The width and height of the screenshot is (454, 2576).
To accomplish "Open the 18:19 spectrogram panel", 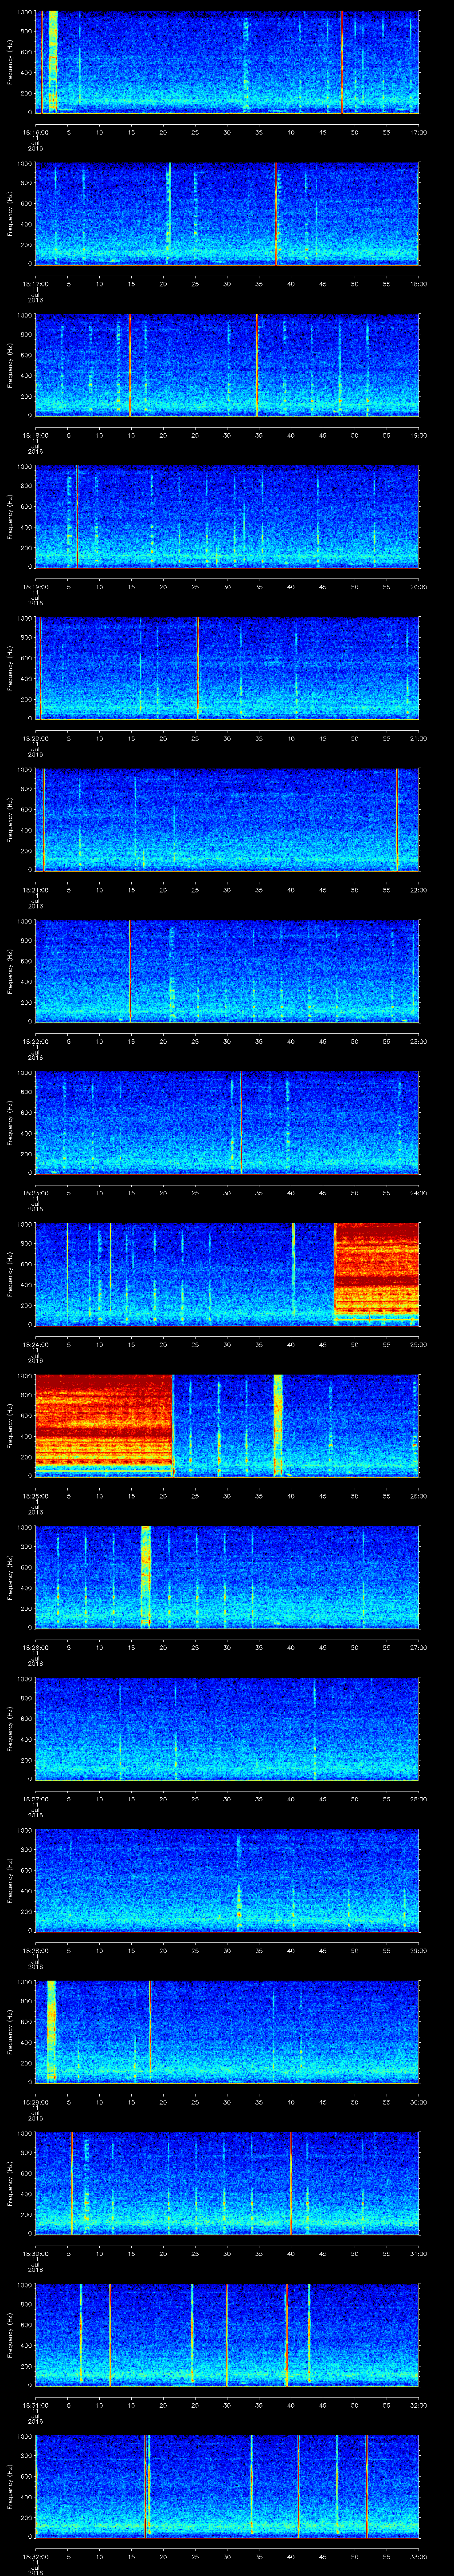I will tap(227, 516).
